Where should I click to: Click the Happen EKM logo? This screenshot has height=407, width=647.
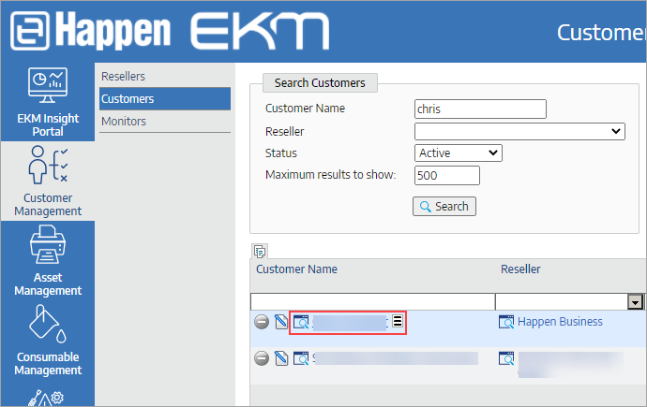170,31
